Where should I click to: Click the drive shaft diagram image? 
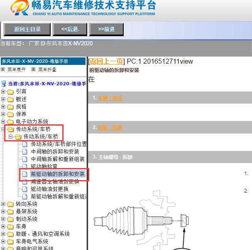pos(142,220)
